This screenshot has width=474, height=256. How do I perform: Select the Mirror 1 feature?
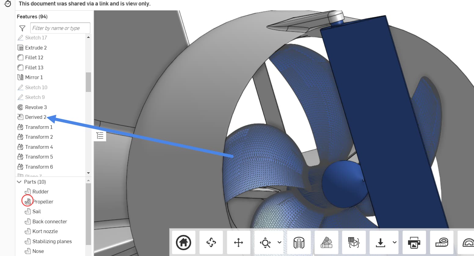pos(34,77)
